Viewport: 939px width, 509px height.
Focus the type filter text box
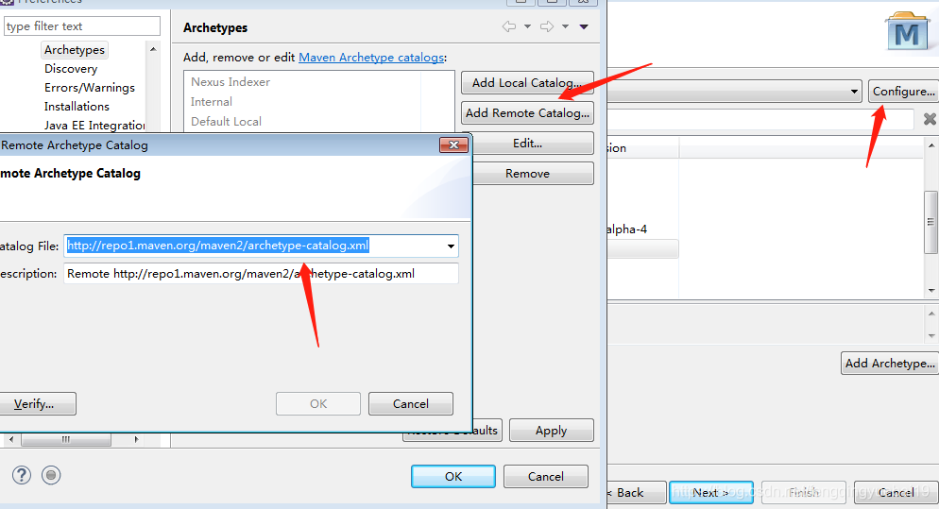[x=82, y=26]
